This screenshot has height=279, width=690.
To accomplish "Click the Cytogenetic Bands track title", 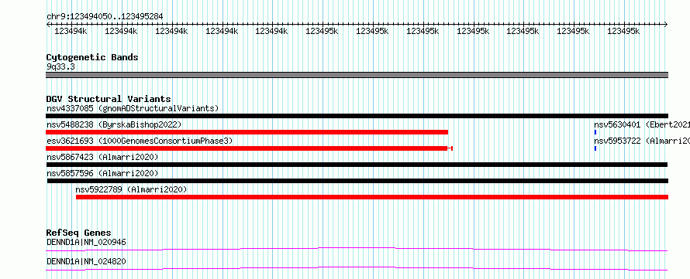I will tap(92, 57).
